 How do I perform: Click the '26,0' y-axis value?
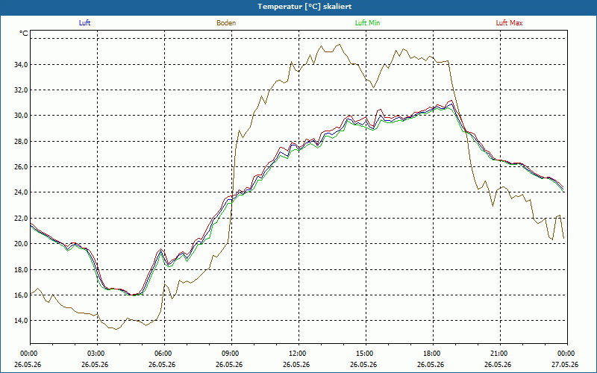[x=21, y=167]
